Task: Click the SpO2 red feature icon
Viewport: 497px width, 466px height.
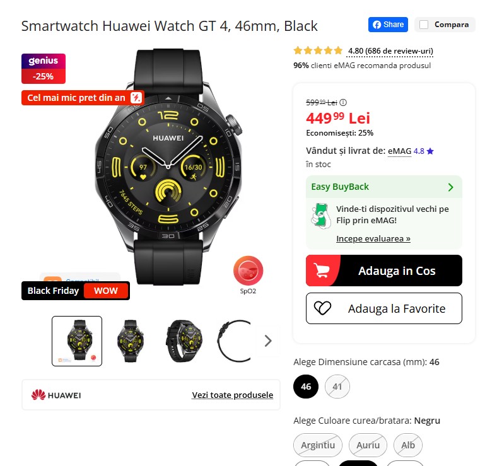Action: coord(248,271)
